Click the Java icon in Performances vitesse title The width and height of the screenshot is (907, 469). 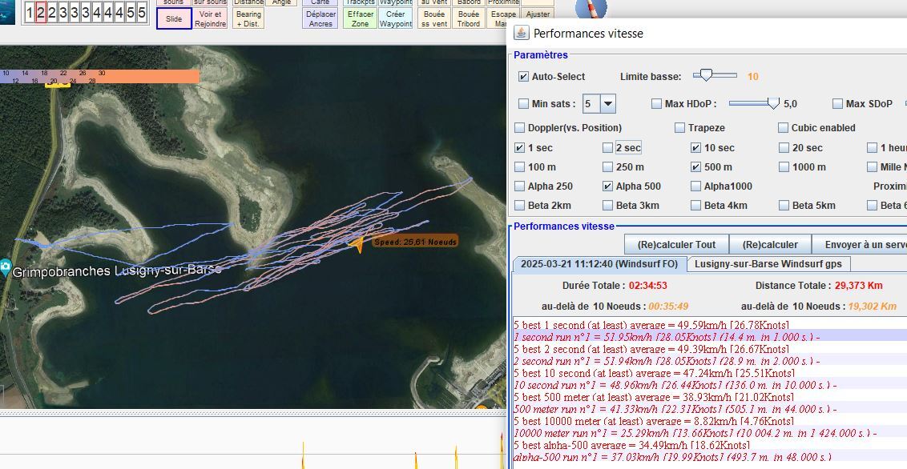pos(522,33)
